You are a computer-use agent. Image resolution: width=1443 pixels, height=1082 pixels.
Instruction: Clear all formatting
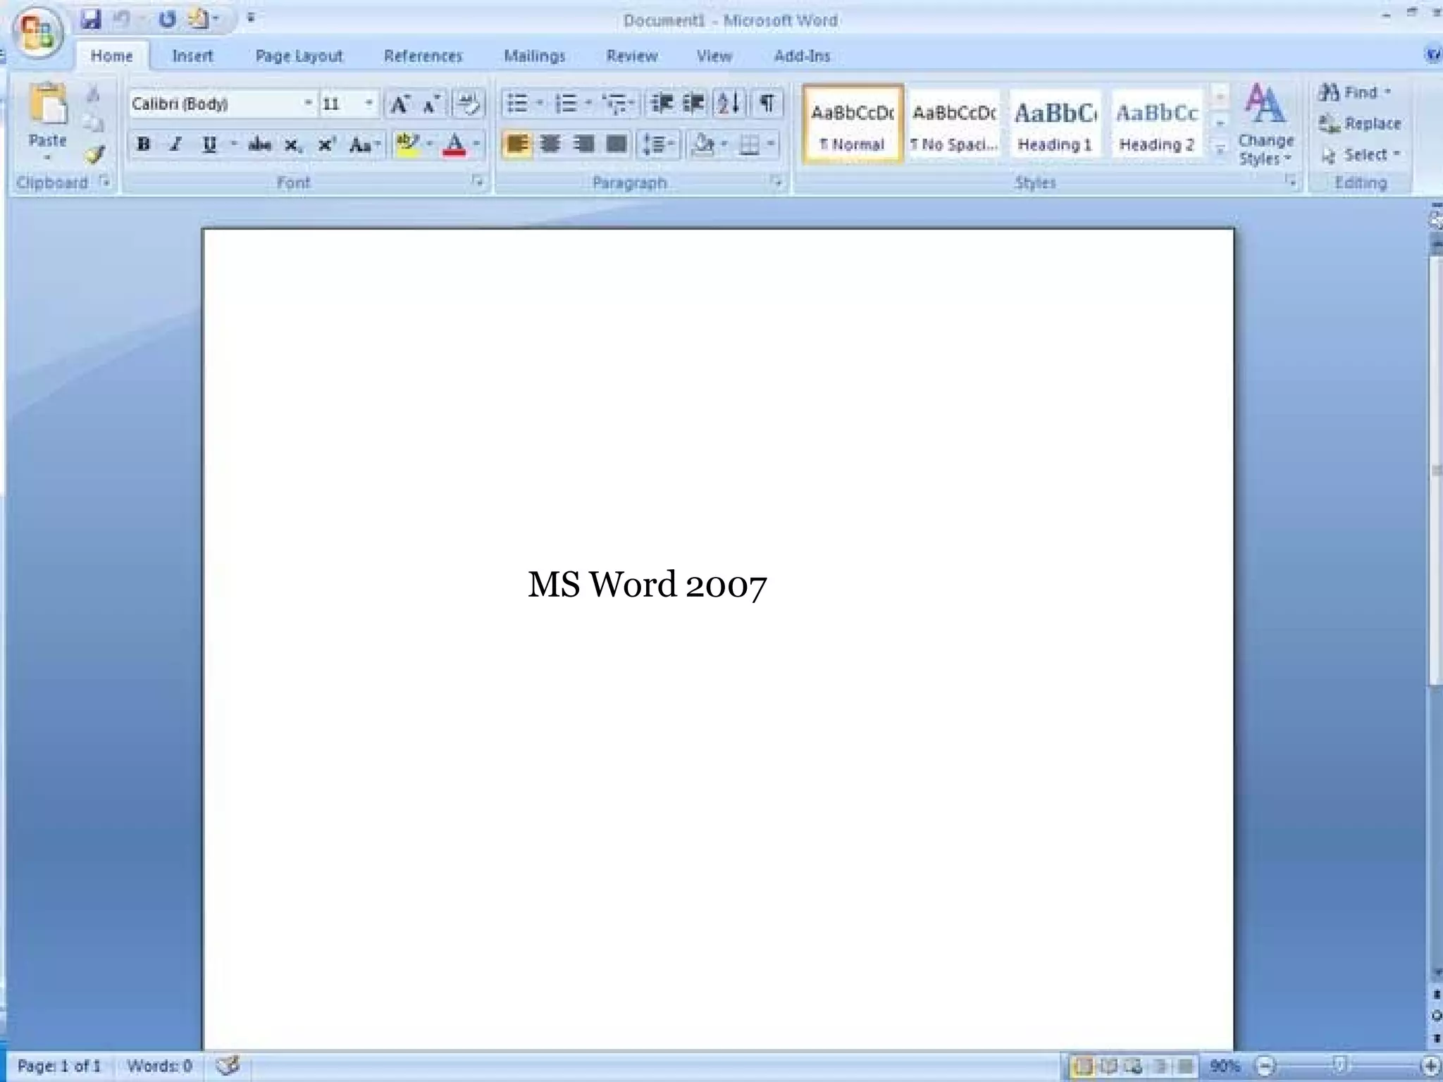(468, 104)
